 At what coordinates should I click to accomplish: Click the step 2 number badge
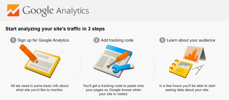pyautogui.click(x=96, y=40)
